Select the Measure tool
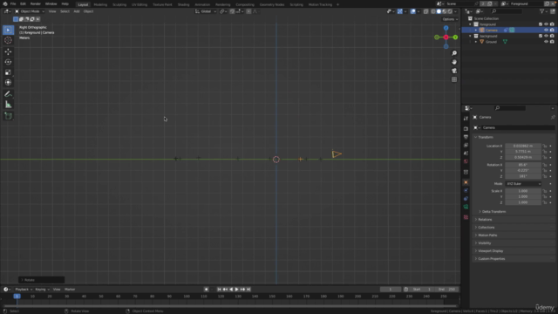 point(8,105)
